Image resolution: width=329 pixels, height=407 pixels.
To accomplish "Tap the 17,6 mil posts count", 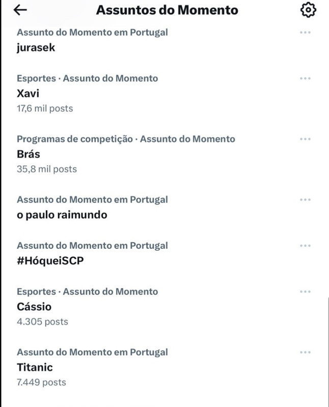I will 45,108.
